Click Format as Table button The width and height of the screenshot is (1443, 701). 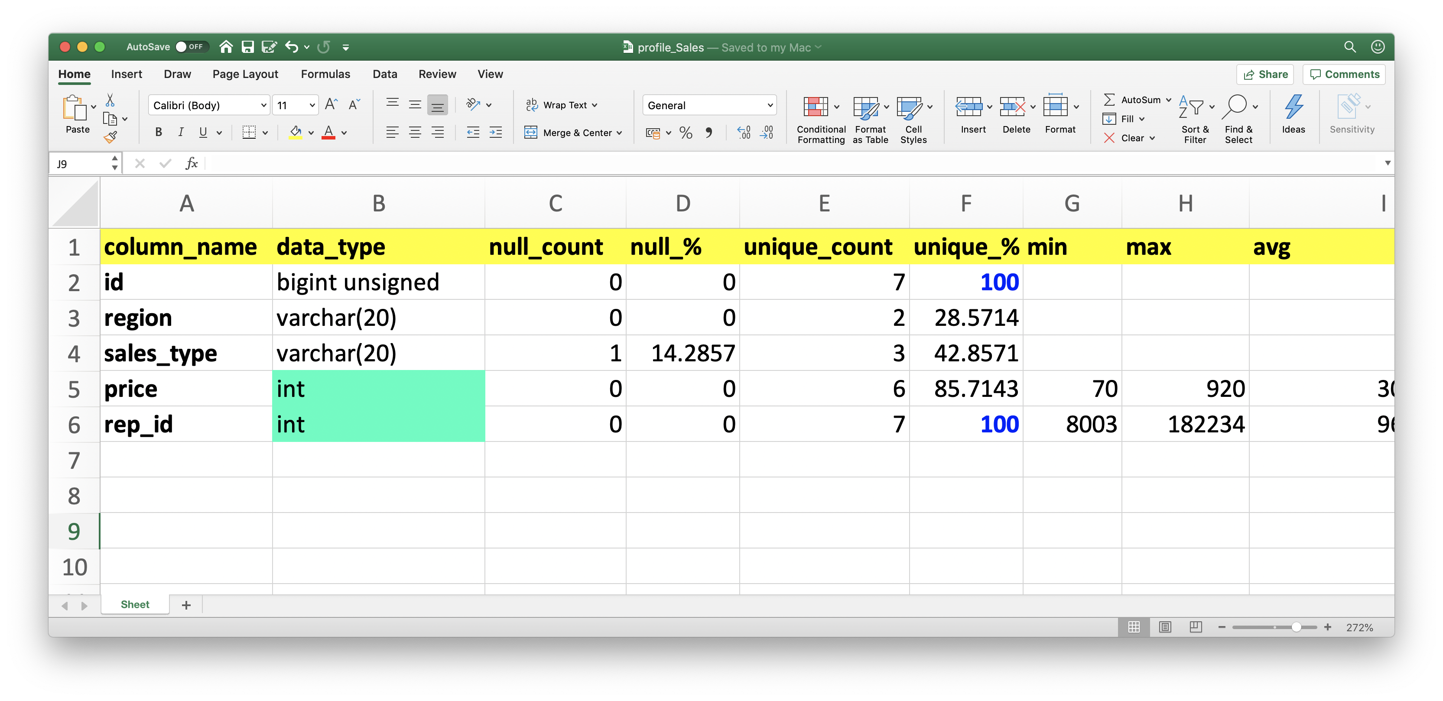pos(870,119)
